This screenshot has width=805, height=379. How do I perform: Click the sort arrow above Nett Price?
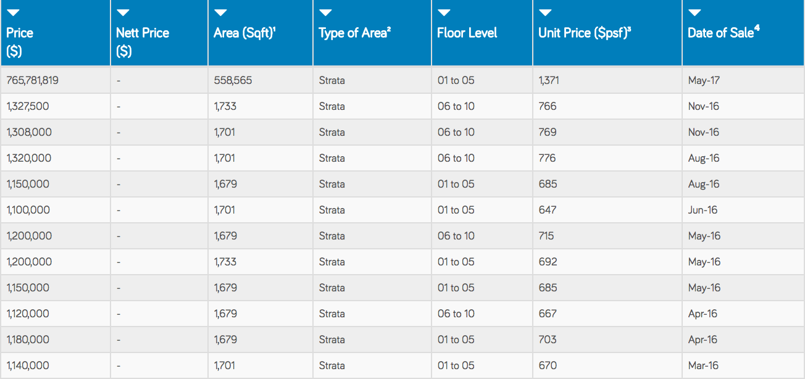[x=123, y=13]
